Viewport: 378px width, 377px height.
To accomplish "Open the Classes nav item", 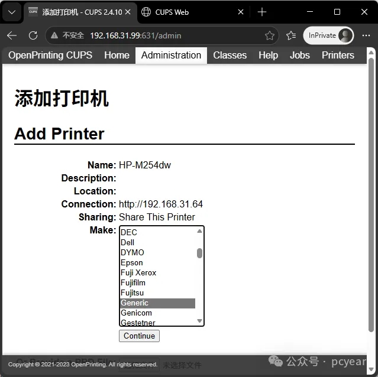I will [230, 55].
